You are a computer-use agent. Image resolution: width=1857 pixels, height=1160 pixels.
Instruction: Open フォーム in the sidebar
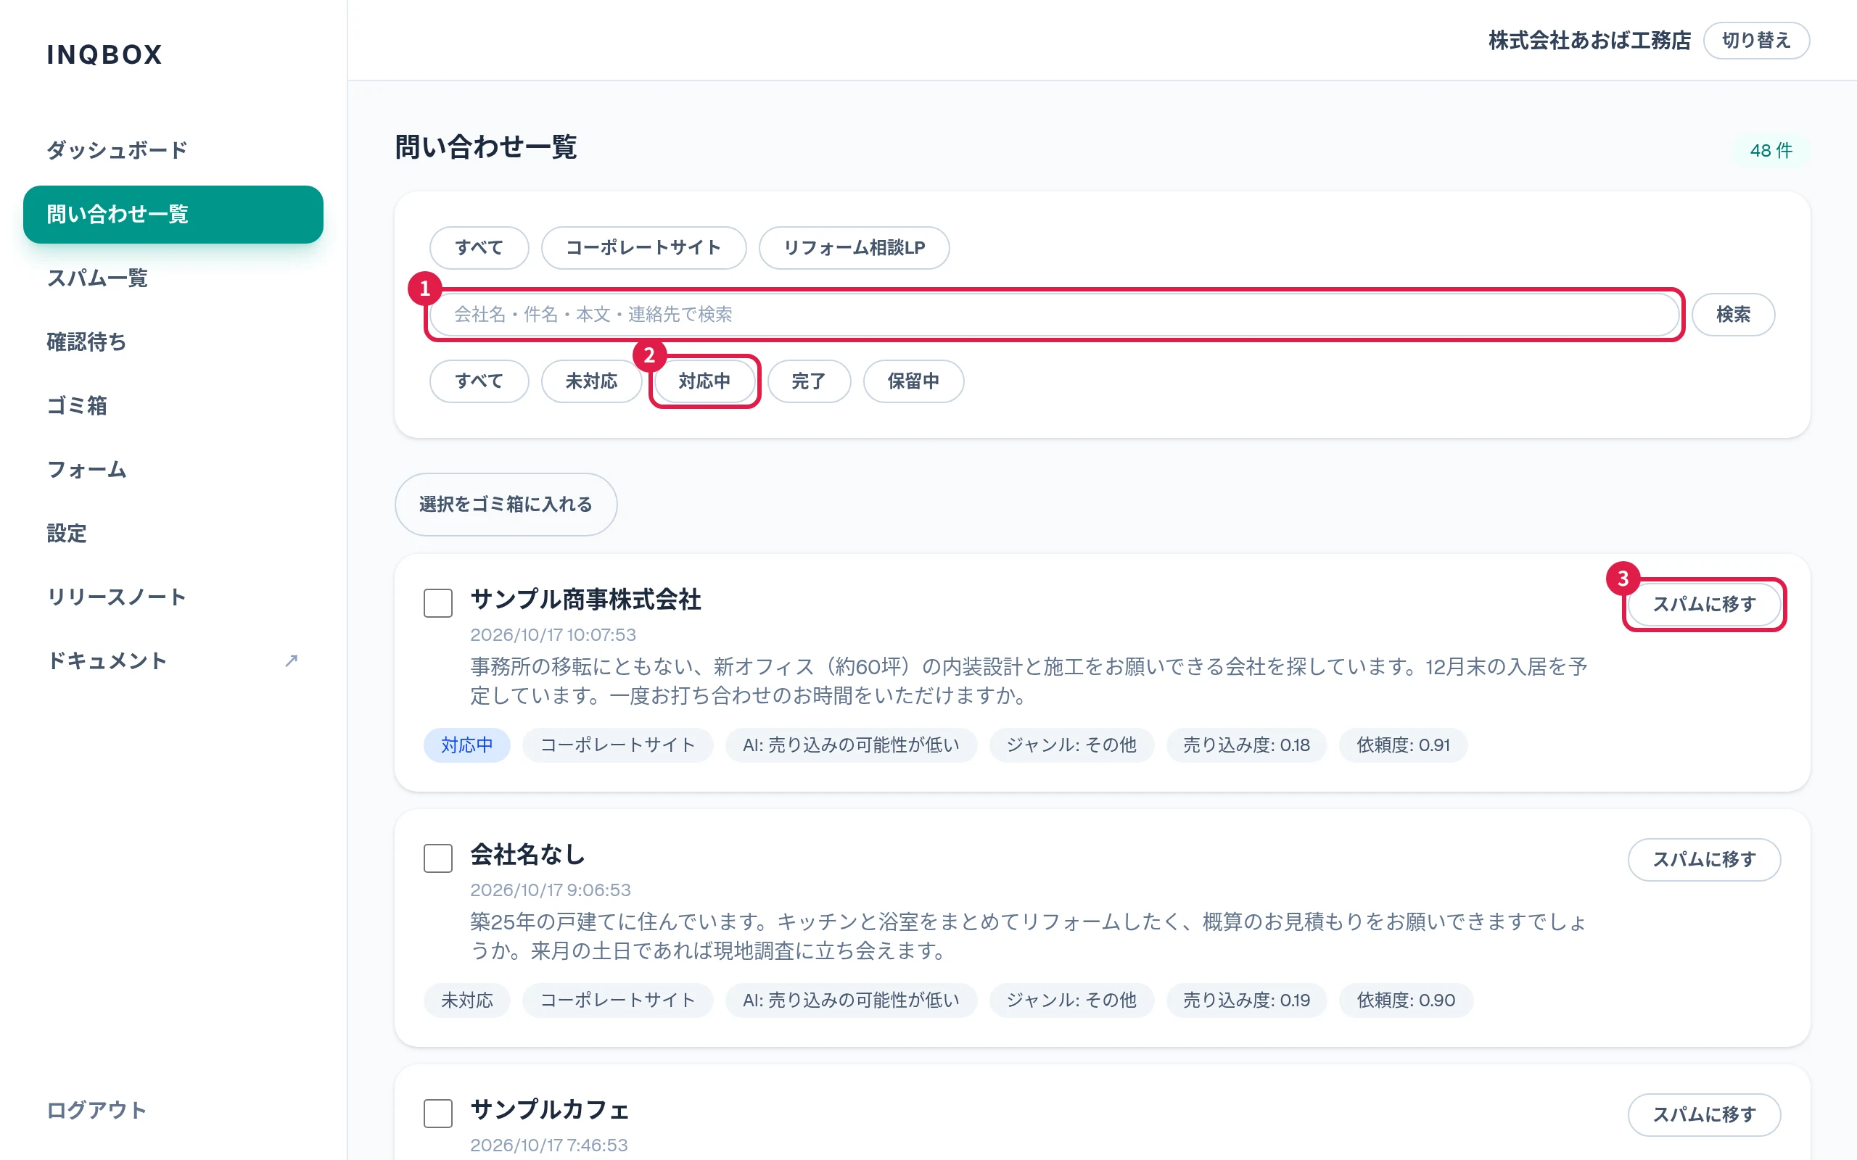tap(173, 470)
